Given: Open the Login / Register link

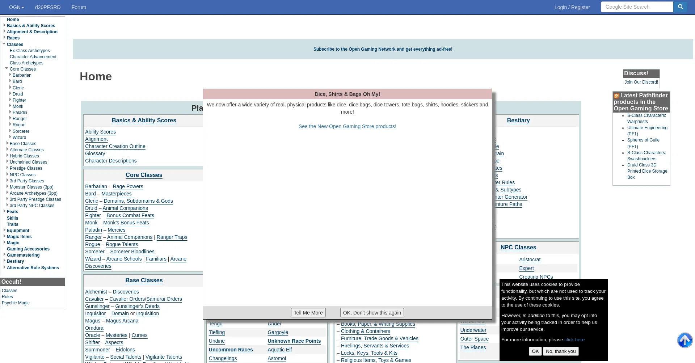Looking at the screenshot, I should (572, 7).
